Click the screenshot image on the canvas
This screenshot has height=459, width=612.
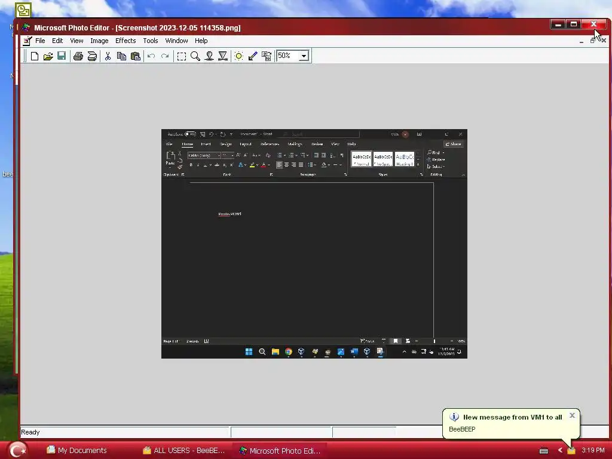coord(314,244)
